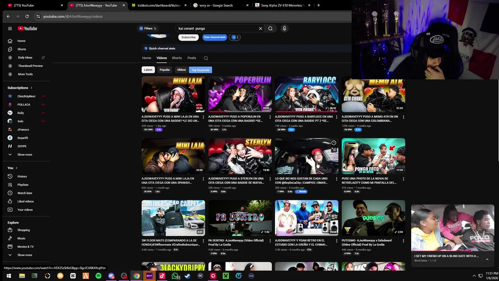Viewport: 499px width, 281px height.
Task: Switch to the channel Shorts tab
Action: 177,58
